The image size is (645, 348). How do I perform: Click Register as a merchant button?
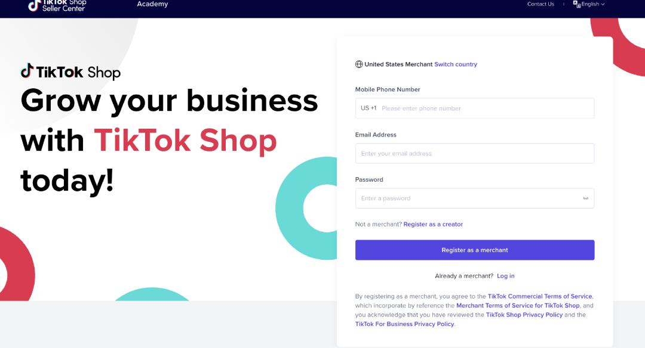coord(475,250)
